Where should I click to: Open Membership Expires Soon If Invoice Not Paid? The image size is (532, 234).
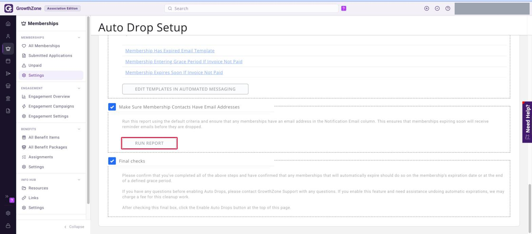(x=174, y=73)
